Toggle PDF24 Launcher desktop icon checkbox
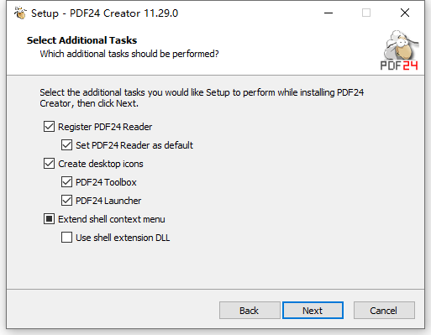The height and width of the screenshot is (335, 431). coord(66,201)
